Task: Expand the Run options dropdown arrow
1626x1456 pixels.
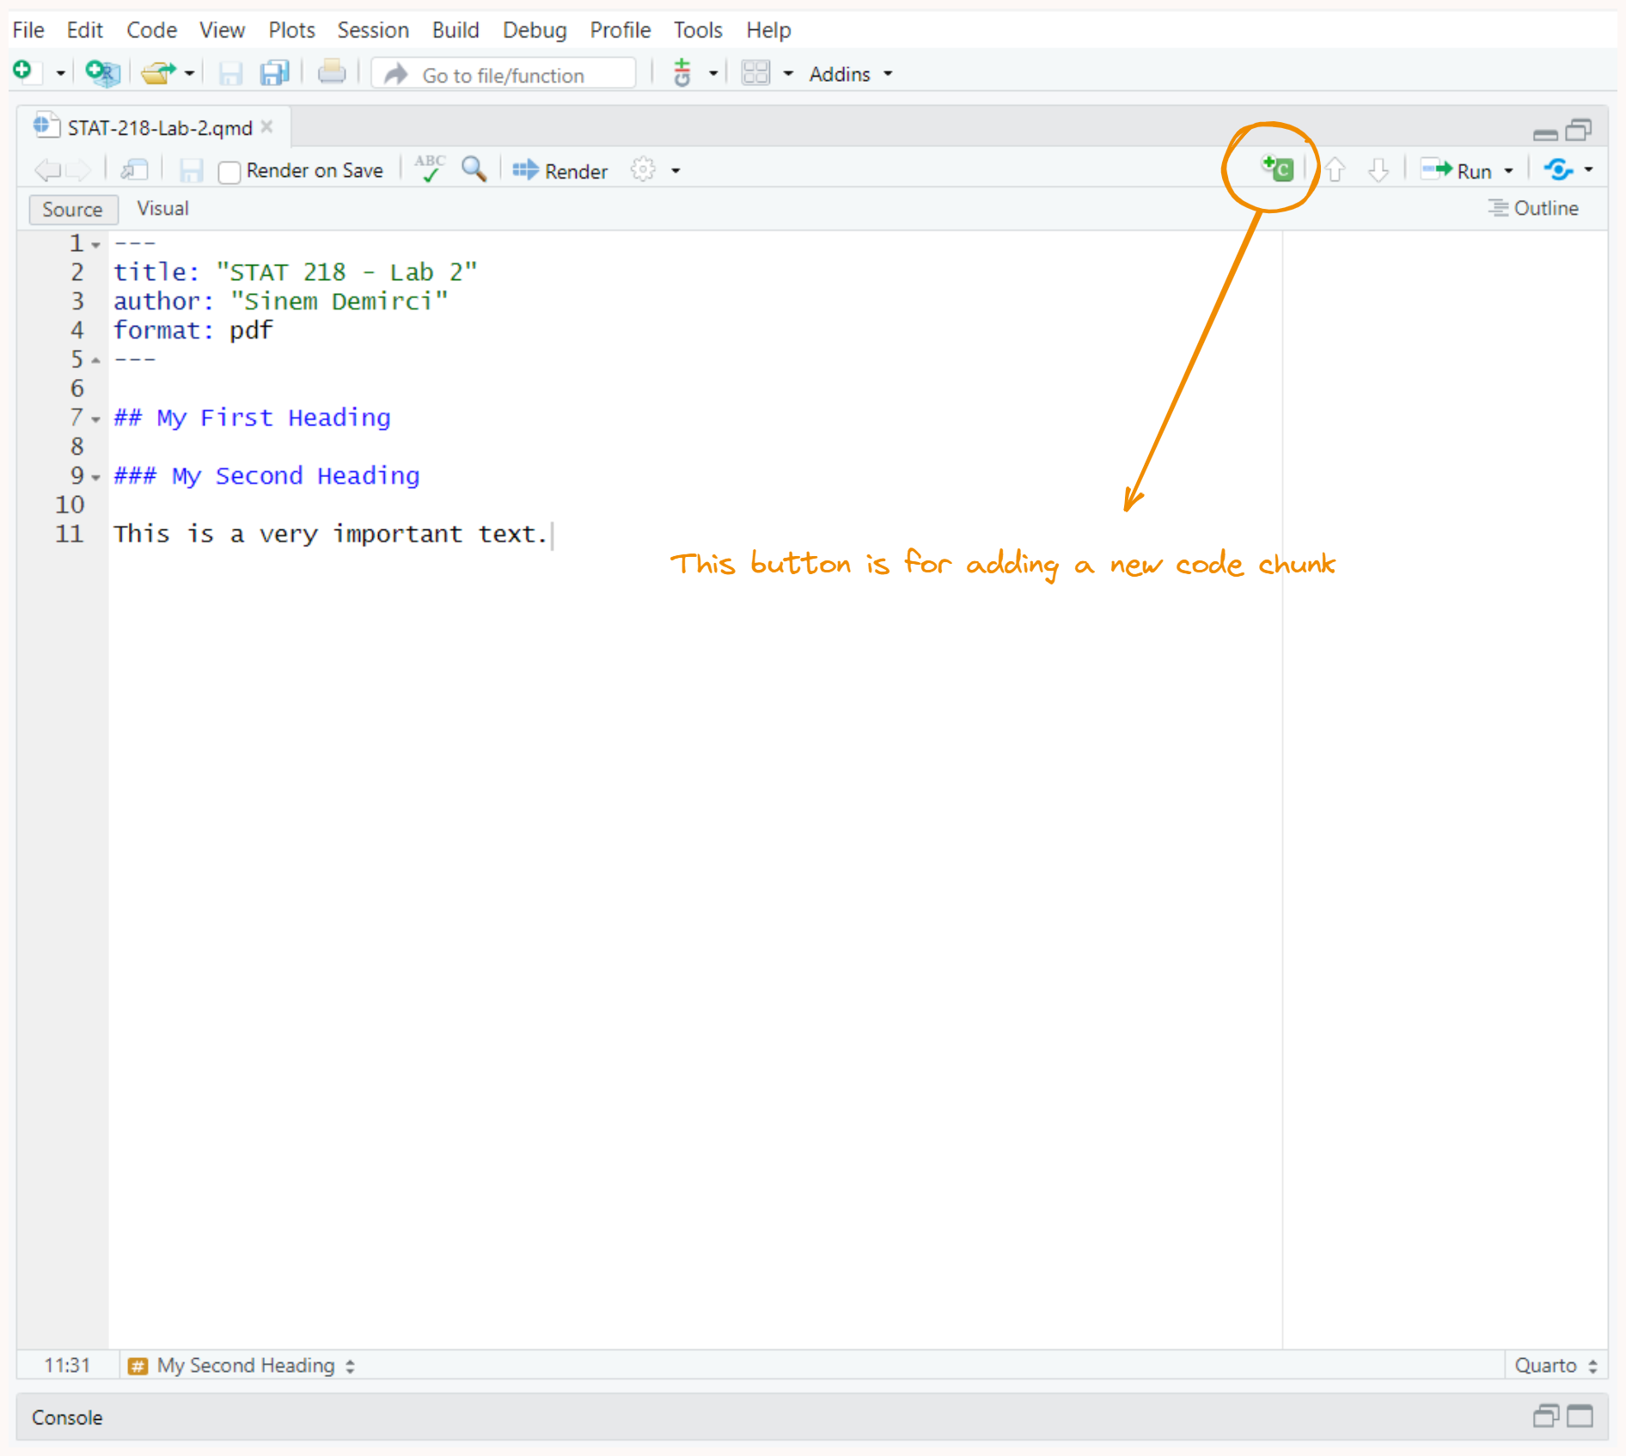Action: (x=1509, y=171)
